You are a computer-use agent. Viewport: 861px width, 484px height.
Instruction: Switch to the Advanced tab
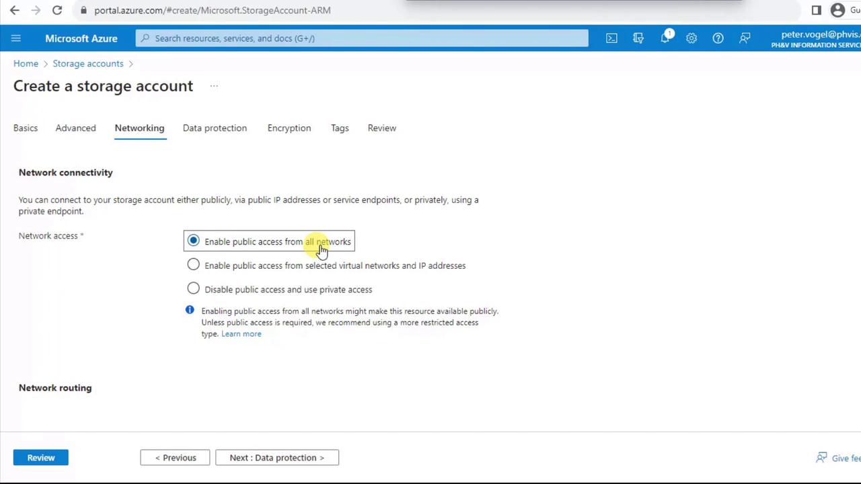(75, 128)
